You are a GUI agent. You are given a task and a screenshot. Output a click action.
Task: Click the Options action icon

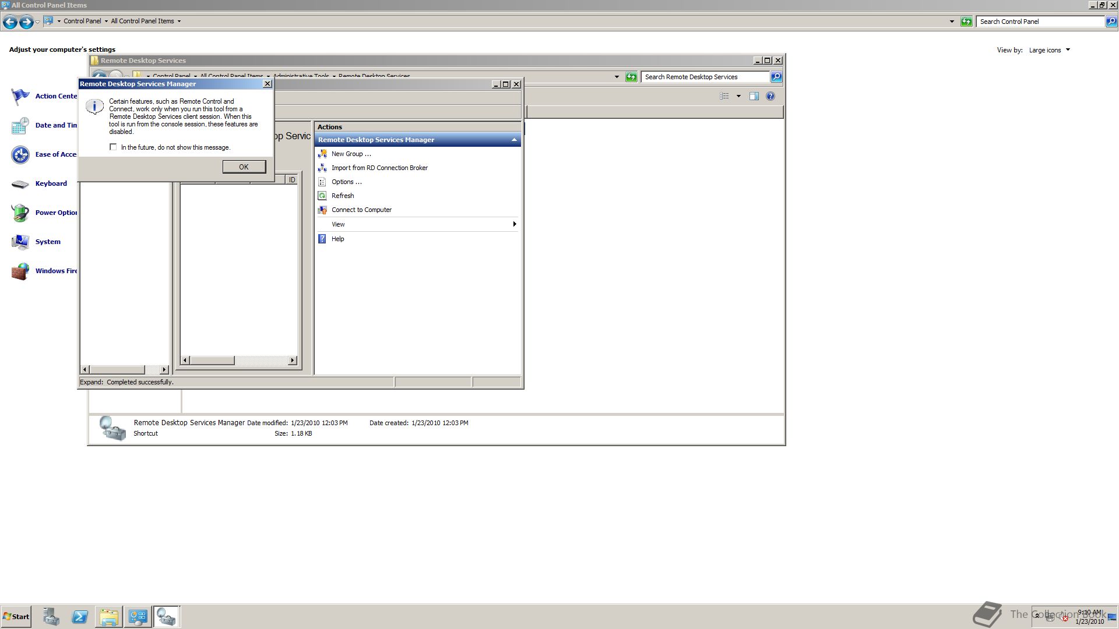coord(322,182)
